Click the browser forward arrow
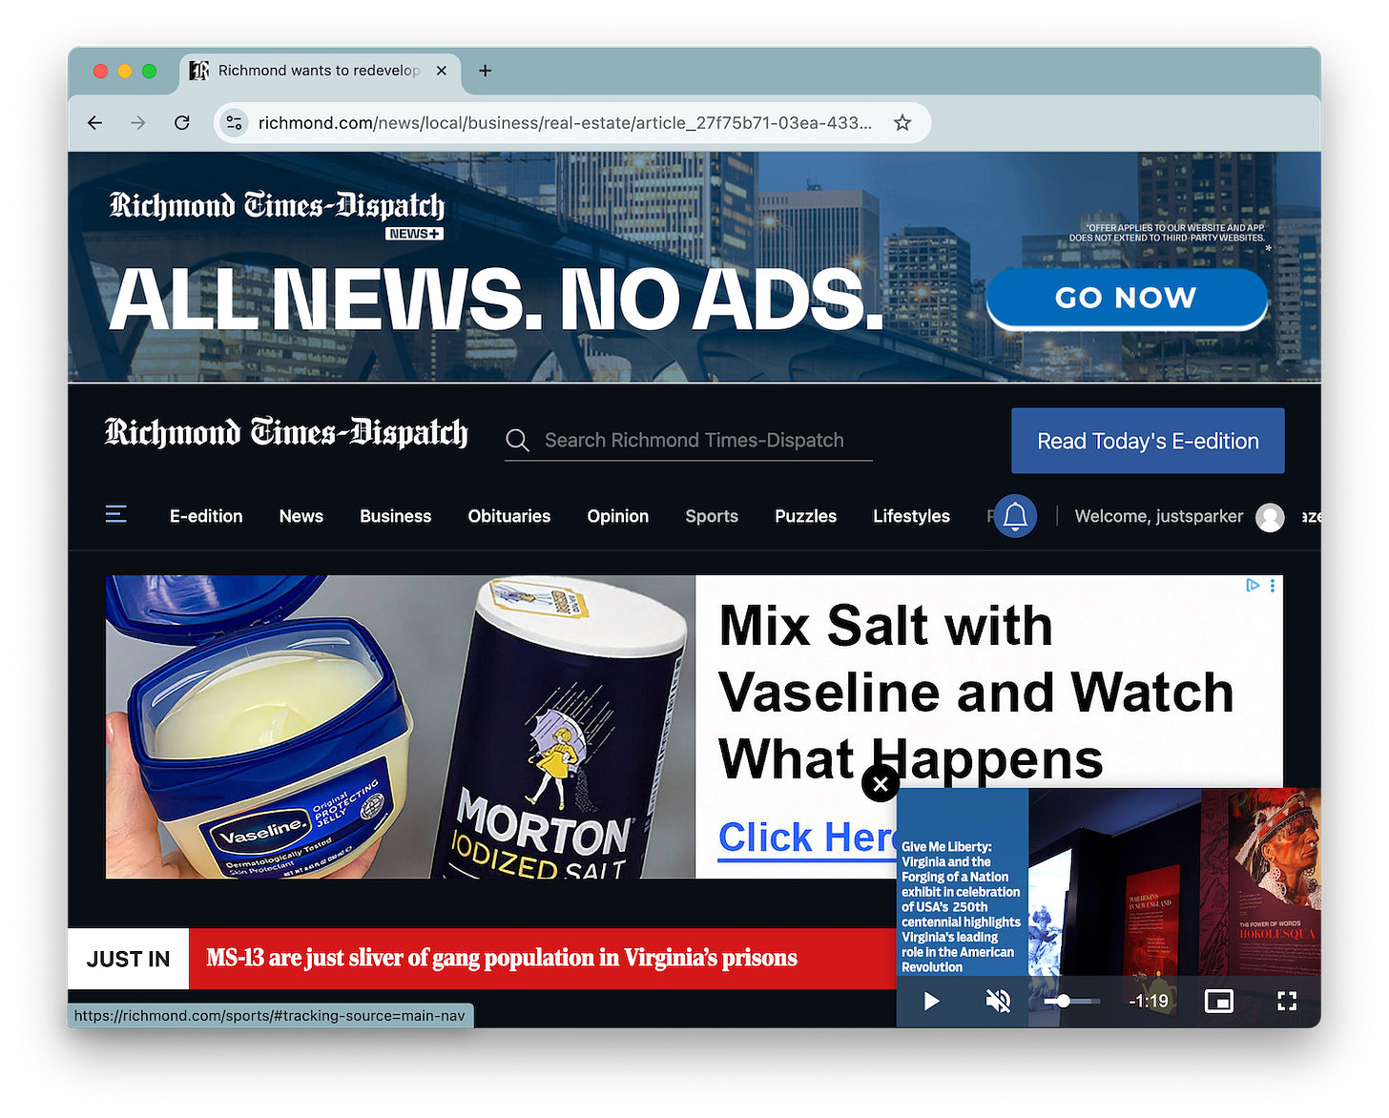Image resolution: width=1389 pixels, height=1118 pixels. [138, 123]
